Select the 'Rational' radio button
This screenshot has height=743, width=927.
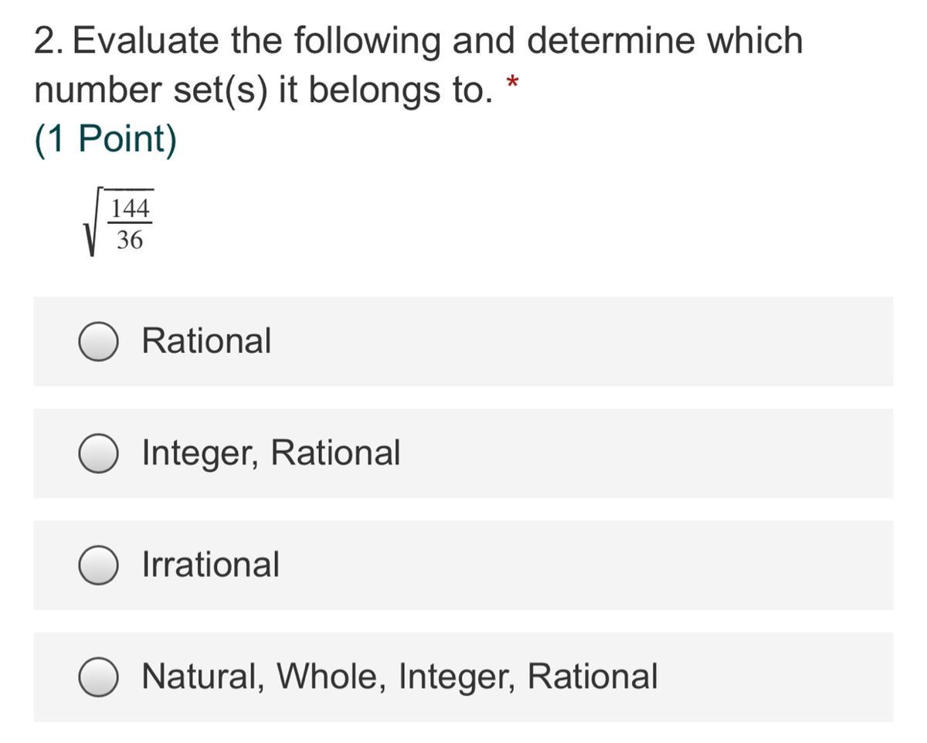[98, 341]
